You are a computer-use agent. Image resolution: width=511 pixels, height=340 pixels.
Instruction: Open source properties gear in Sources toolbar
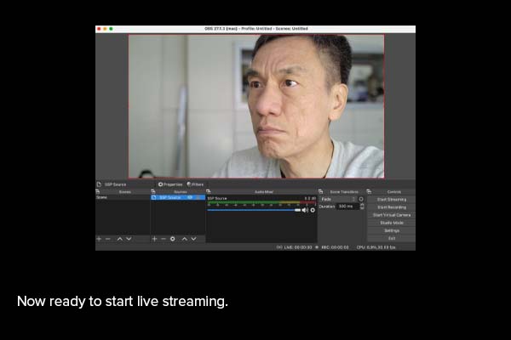click(173, 239)
